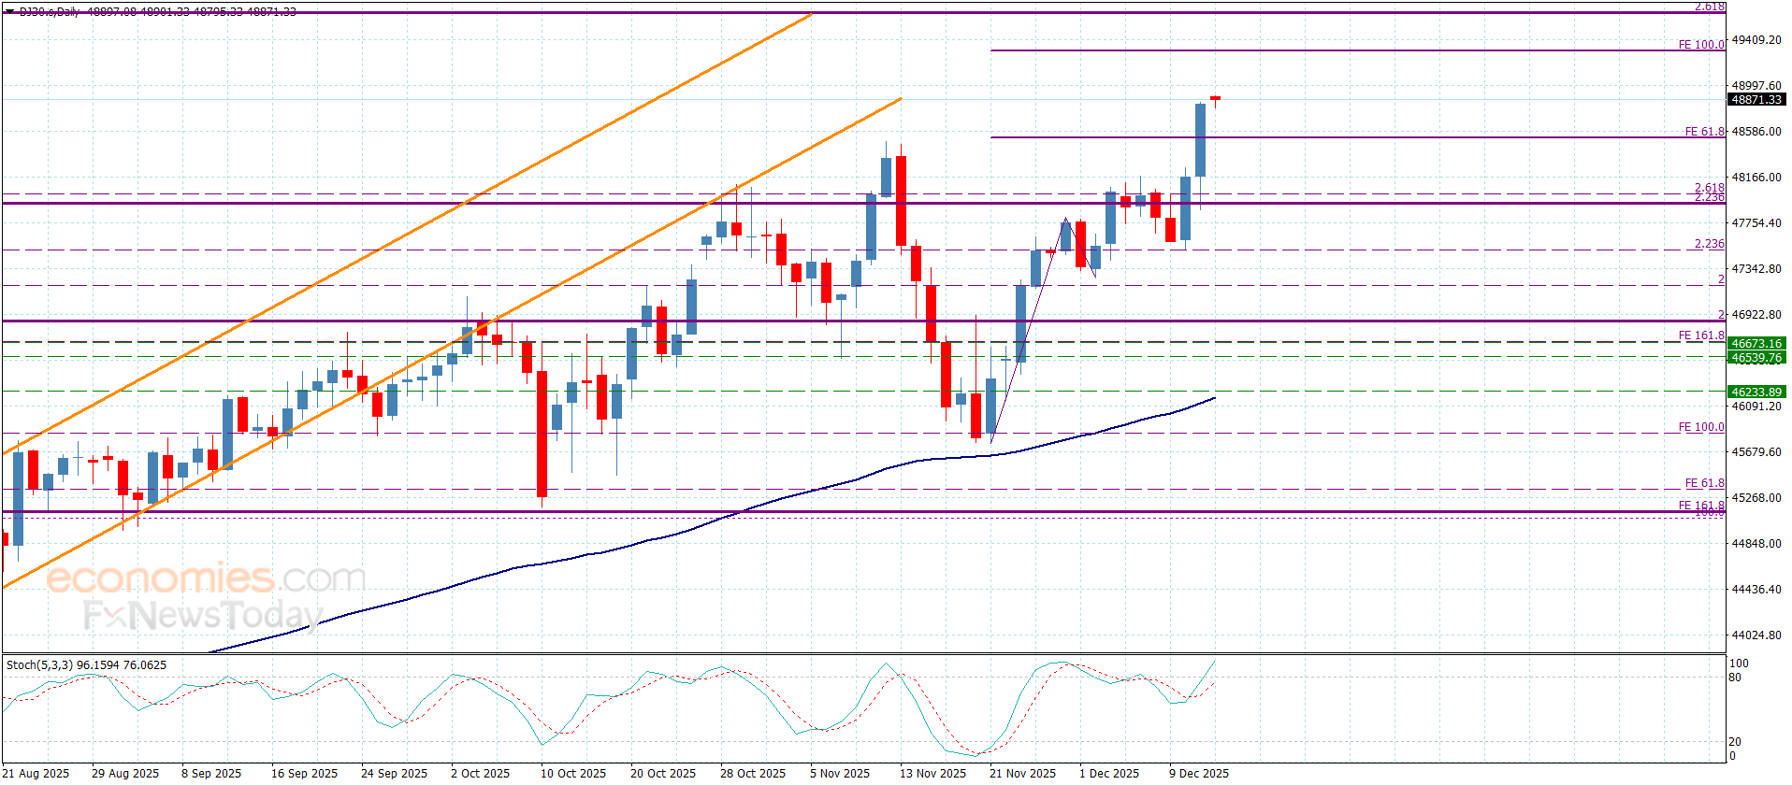Pick the green level tag 46233.89
This screenshot has width=1792, height=785.
(1756, 392)
